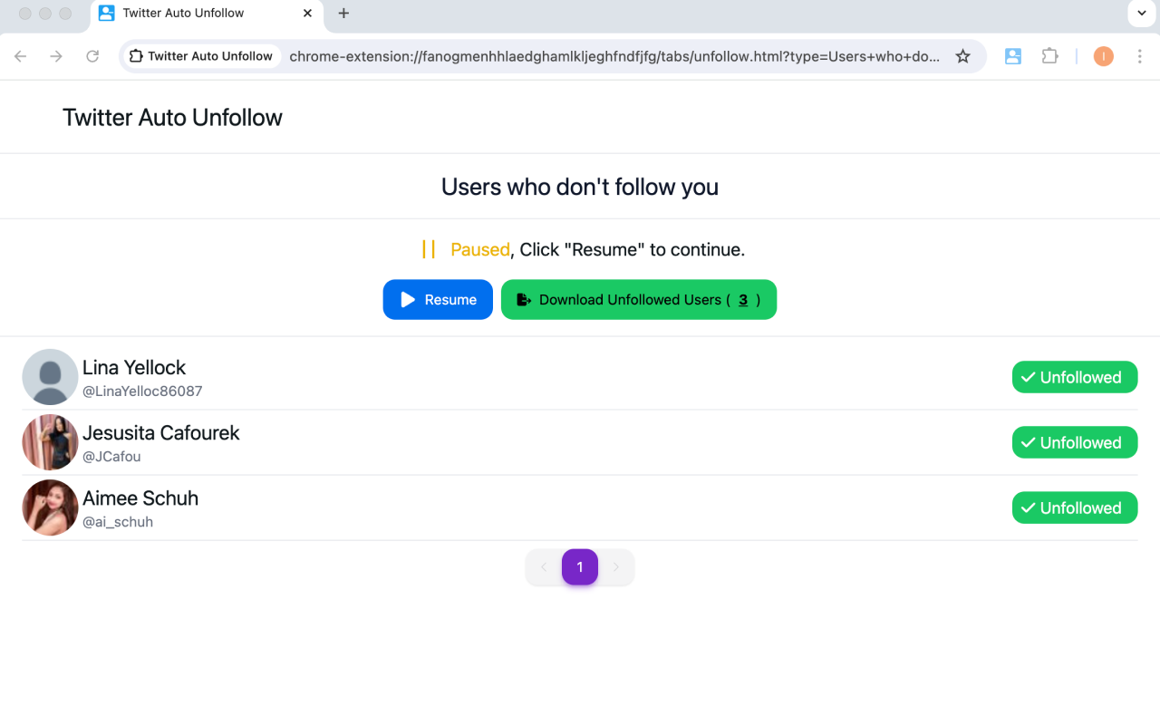Image resolution: width=1160 pixels, height=725 pixels.
Task: Click the checkmark icon on Lina Yellock's Unfollowed badge
Action: coord(1028,377)
